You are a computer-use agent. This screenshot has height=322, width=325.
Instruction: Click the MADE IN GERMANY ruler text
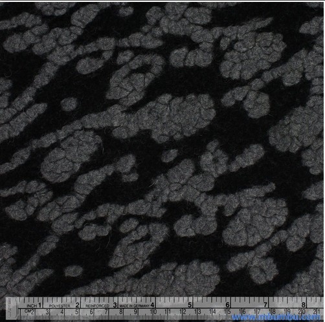tap(135, 306)
